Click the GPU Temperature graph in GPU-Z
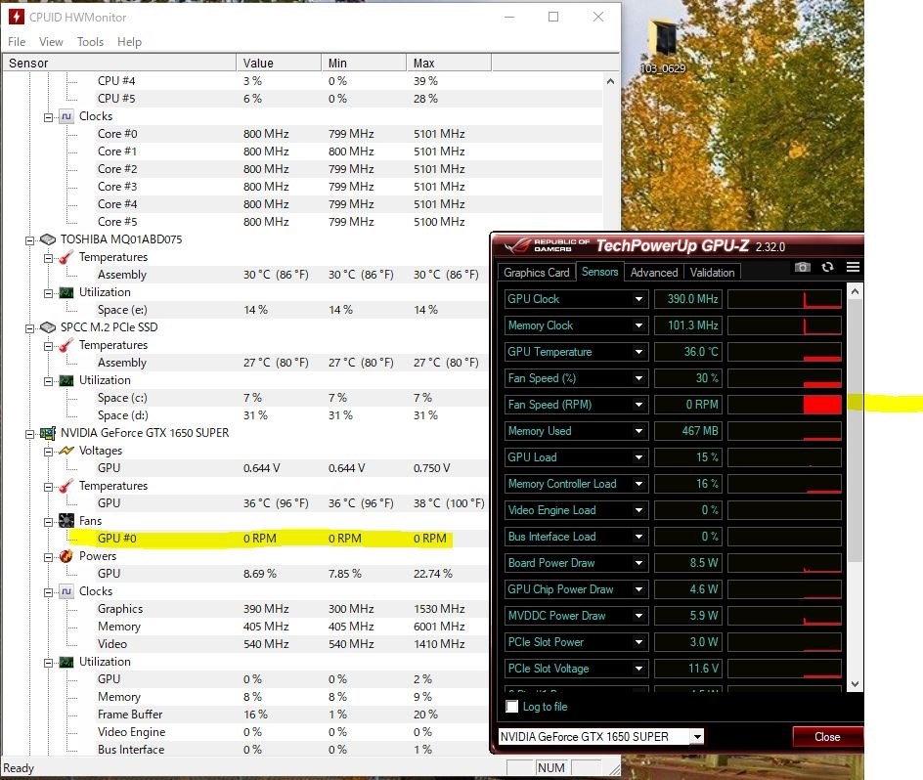 (x=785, y=352)
